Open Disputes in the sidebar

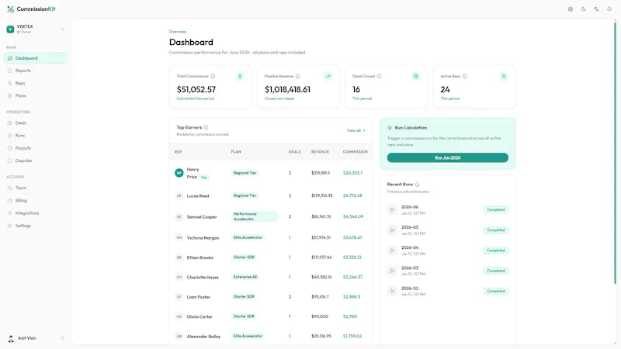pos(35,161)
